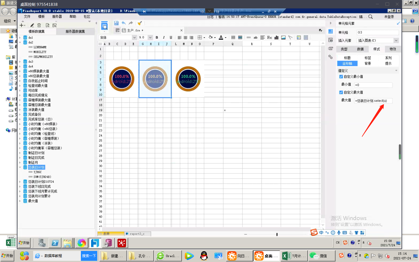
Task: Click the 最小值 input field
Action: [373, 85]
